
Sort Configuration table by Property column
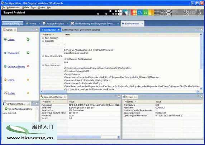click(52, 35)
